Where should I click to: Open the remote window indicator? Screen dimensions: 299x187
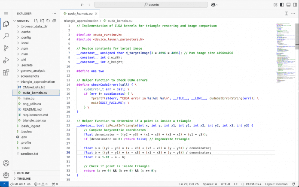tap(4, 184)
